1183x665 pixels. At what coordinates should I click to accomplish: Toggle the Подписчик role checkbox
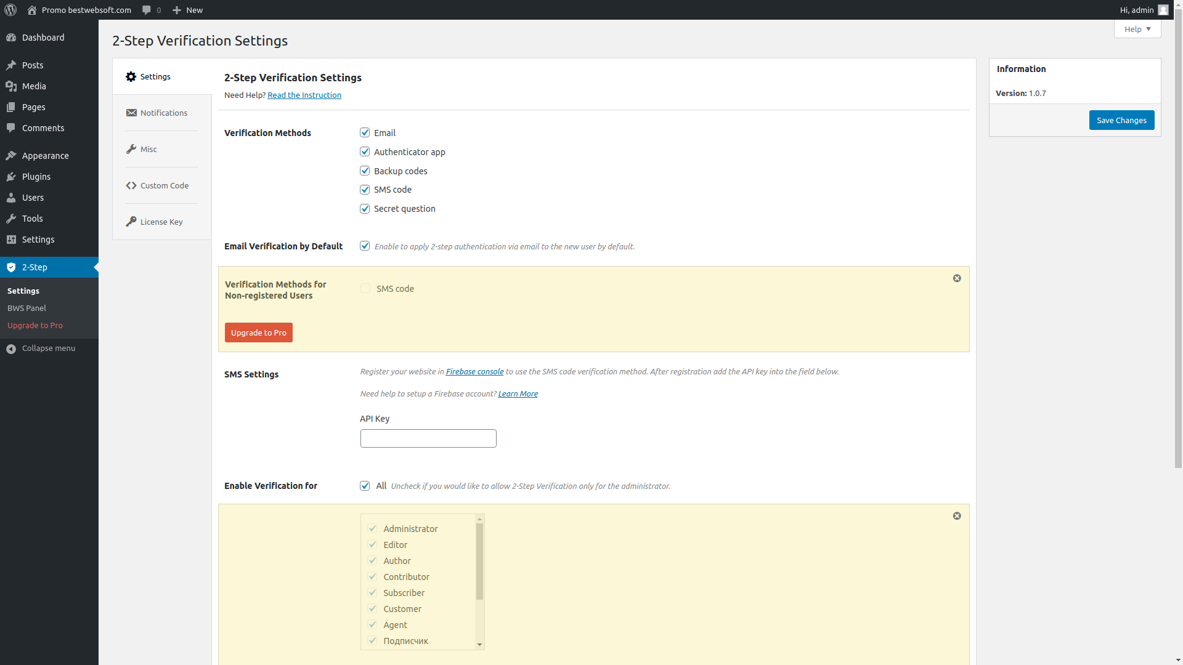[x=372, y=640]
